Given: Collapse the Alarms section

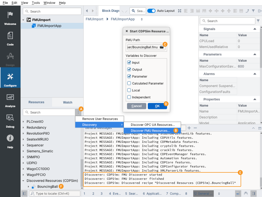Looking at the screenshot, I should (255, 74).
